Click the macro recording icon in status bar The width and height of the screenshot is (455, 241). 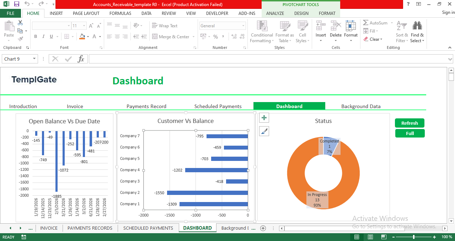click(24, 237)
